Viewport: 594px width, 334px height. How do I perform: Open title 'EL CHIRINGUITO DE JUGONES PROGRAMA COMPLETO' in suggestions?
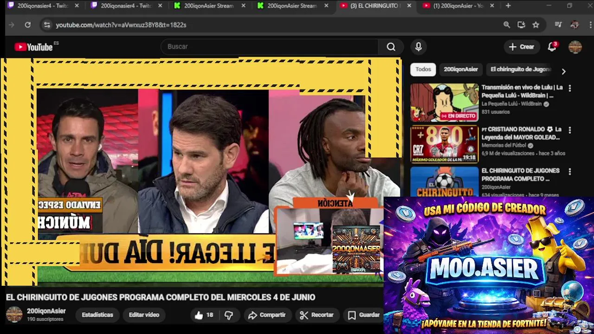[520, 175]
